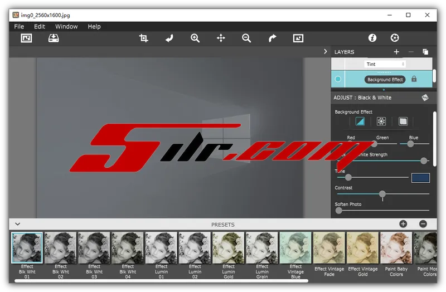Image resolution: width=446 pixels, height=292 pixels.
Task: Select the crop tool
Action: point(144,38)
